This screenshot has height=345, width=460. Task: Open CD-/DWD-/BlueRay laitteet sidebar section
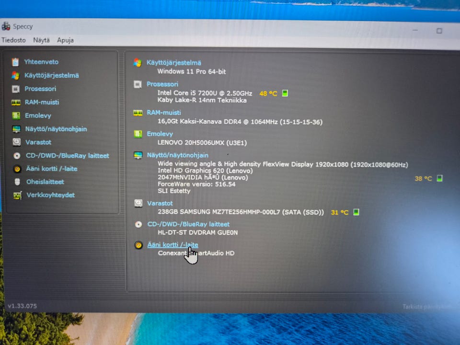click(67, 155)
